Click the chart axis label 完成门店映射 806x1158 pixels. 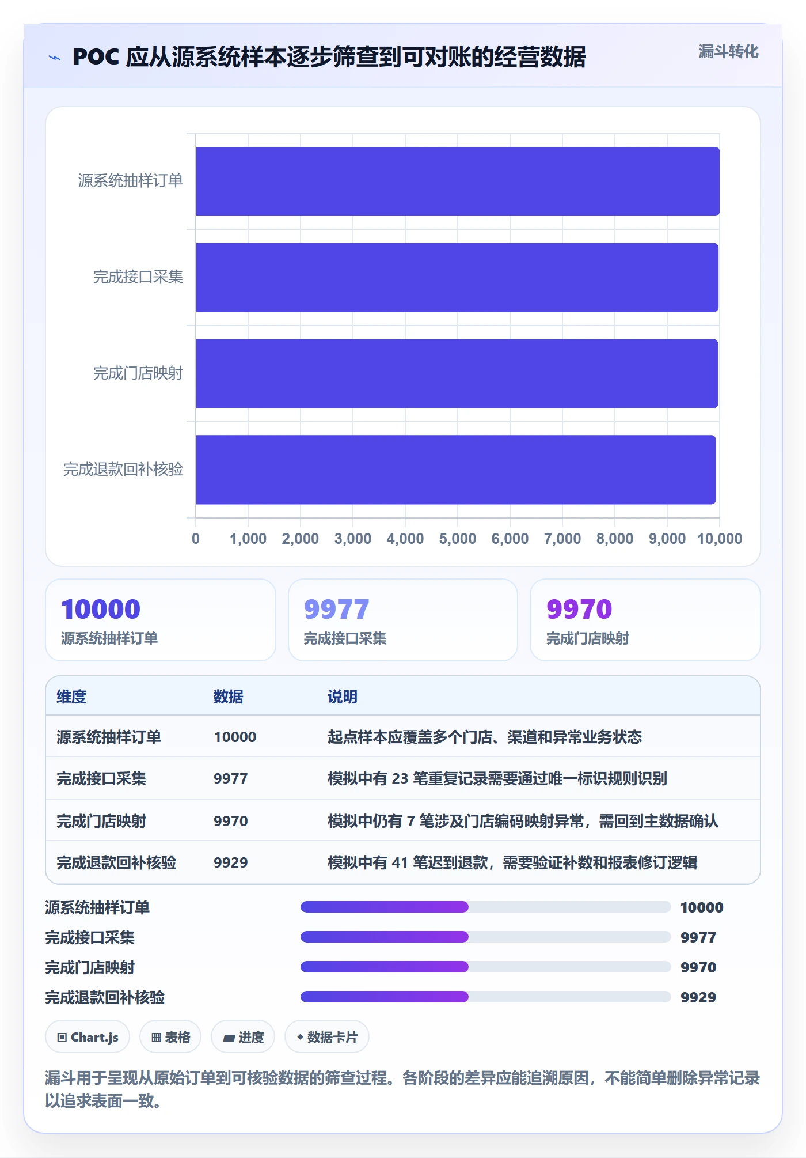(138, 373)
